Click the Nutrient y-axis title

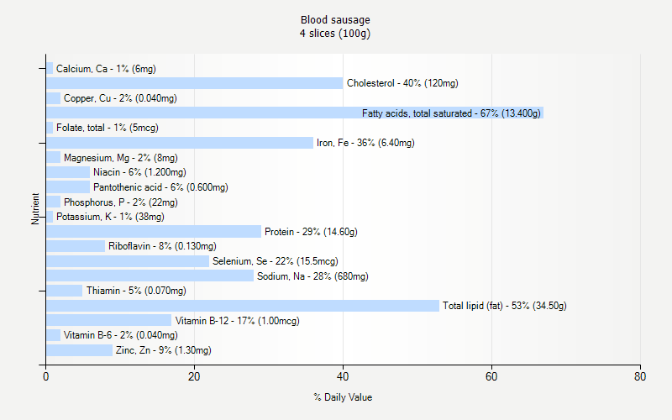point(36,208)
